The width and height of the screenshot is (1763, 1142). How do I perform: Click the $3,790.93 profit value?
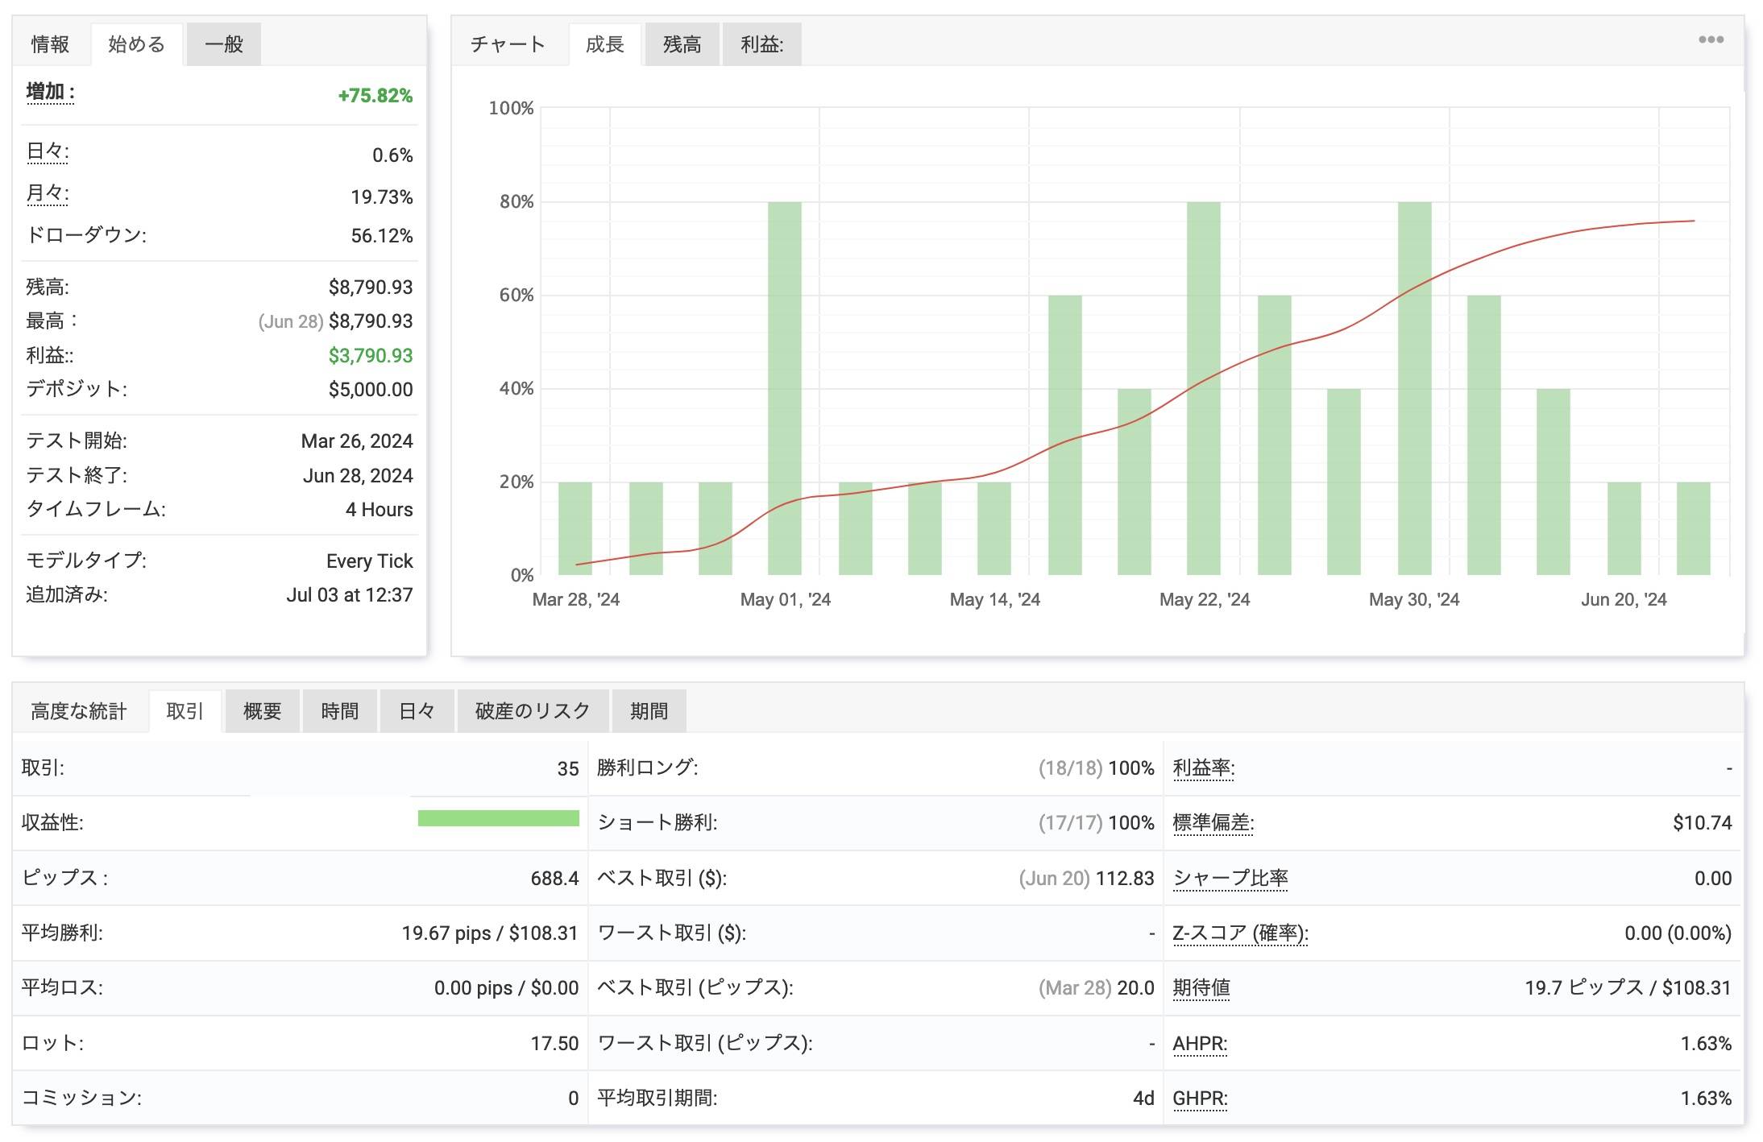tap(371, 356)
